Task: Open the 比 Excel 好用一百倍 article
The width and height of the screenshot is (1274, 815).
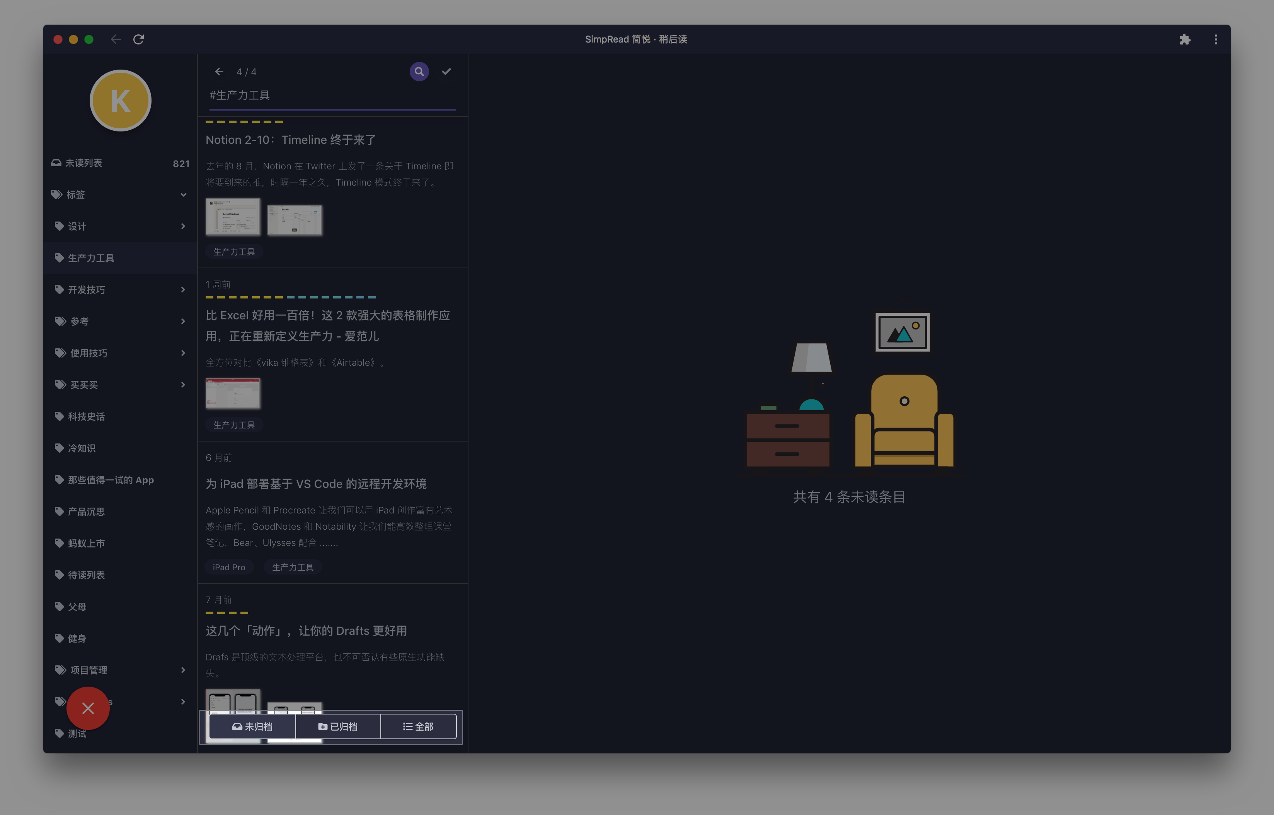Action: pyautogui.click(x=328, y=326)
